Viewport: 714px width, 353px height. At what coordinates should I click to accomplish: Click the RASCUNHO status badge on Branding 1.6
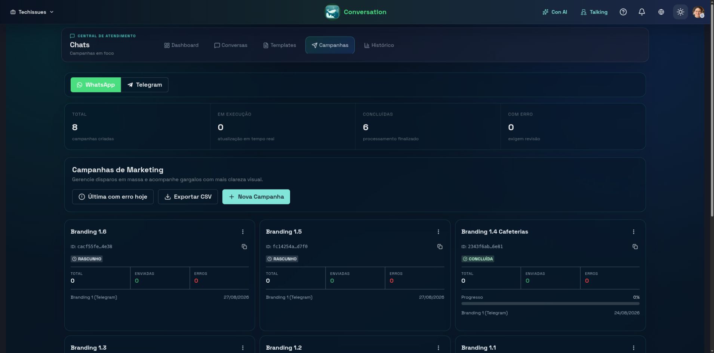tap(87, 259)
